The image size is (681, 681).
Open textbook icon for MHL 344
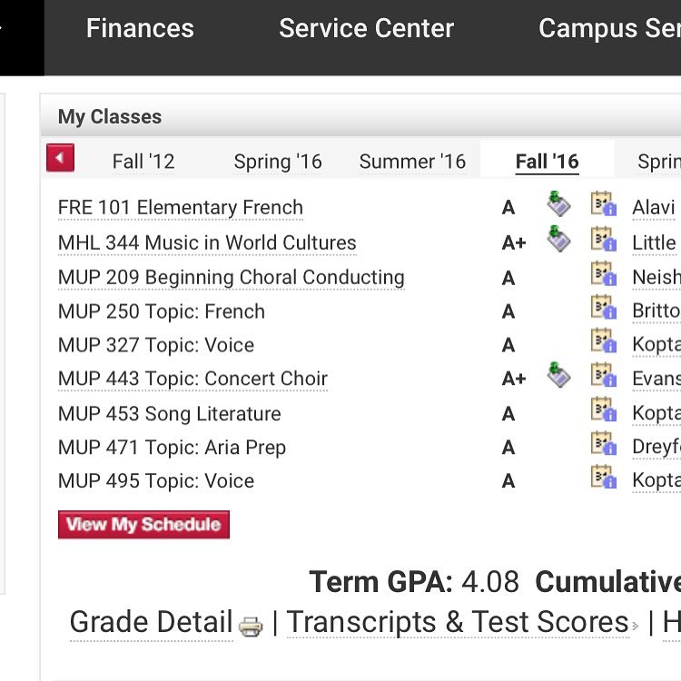point(558,240)
